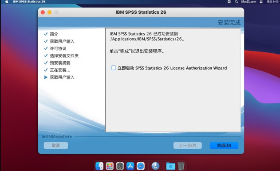The width and height of the screenshot is (280, 171).
Task: Click the date and time in menu bar
Action: click(272, 2)
